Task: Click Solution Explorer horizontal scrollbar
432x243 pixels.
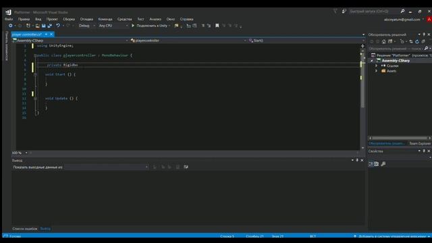Action: (399, 138)
